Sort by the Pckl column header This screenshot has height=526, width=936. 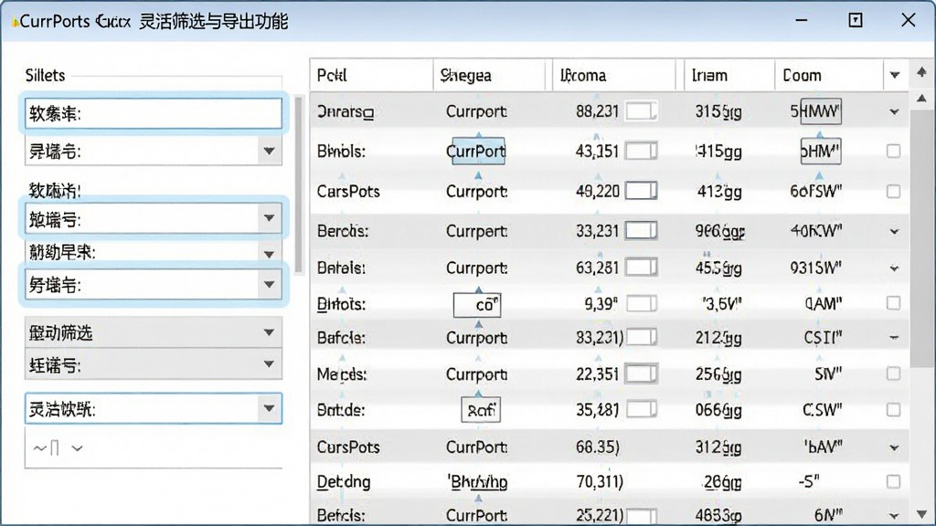(371, 75)
